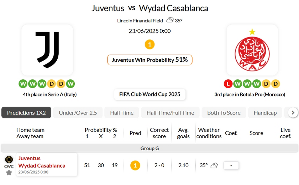
Task: Open the Wydad Casablanca link in match row
Action: [42, 166]
